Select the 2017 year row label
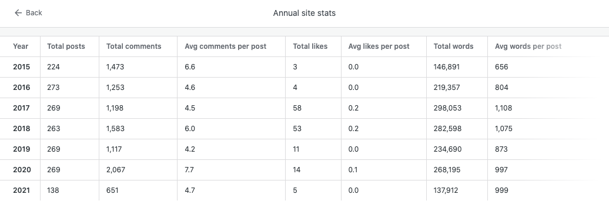 coord(21,108)
